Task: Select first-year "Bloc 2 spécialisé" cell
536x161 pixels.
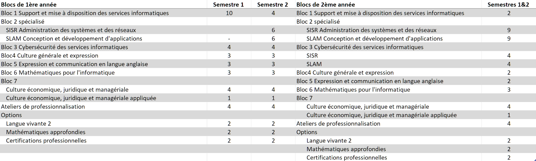Action: point(23,22)
